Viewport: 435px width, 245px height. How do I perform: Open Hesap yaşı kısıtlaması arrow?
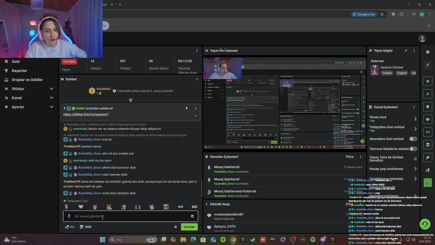(x=415, y=169)
